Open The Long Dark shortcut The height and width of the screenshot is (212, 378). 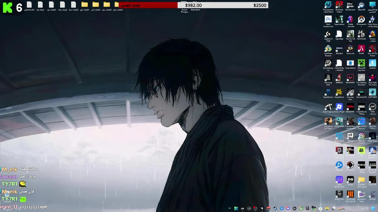tap(328, 80)
